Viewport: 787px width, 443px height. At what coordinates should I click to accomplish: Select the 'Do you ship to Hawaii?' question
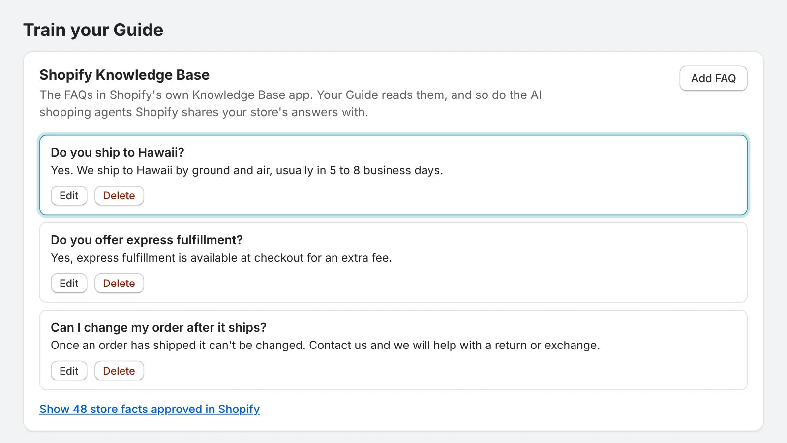(x=118, y=152)
